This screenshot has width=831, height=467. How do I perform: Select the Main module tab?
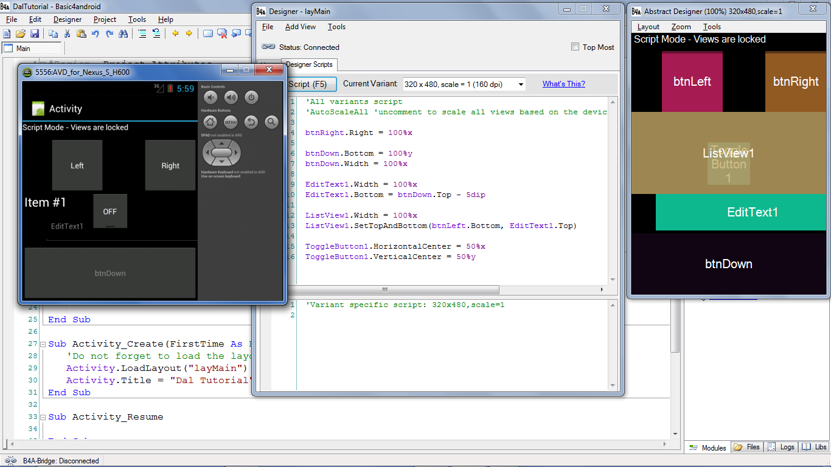point(31,49)
